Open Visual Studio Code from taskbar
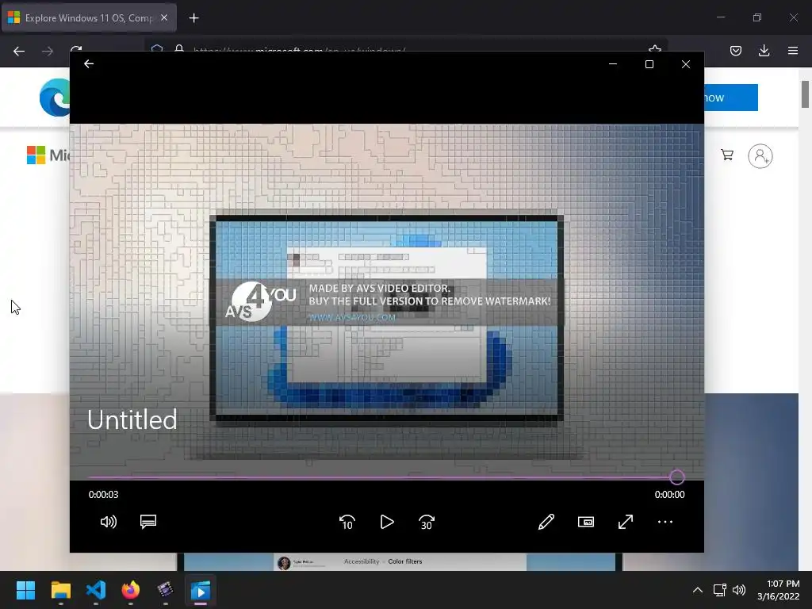Image resolution: width=812 pixels, height=609 pixels. coord(96,590)
